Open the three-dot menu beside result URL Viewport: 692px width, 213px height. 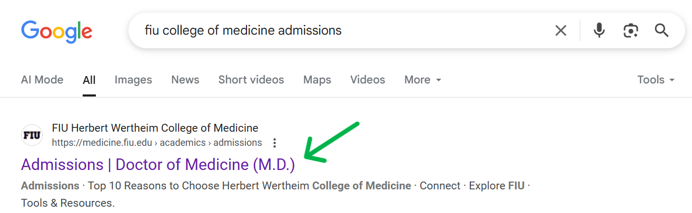click(274, 143)
